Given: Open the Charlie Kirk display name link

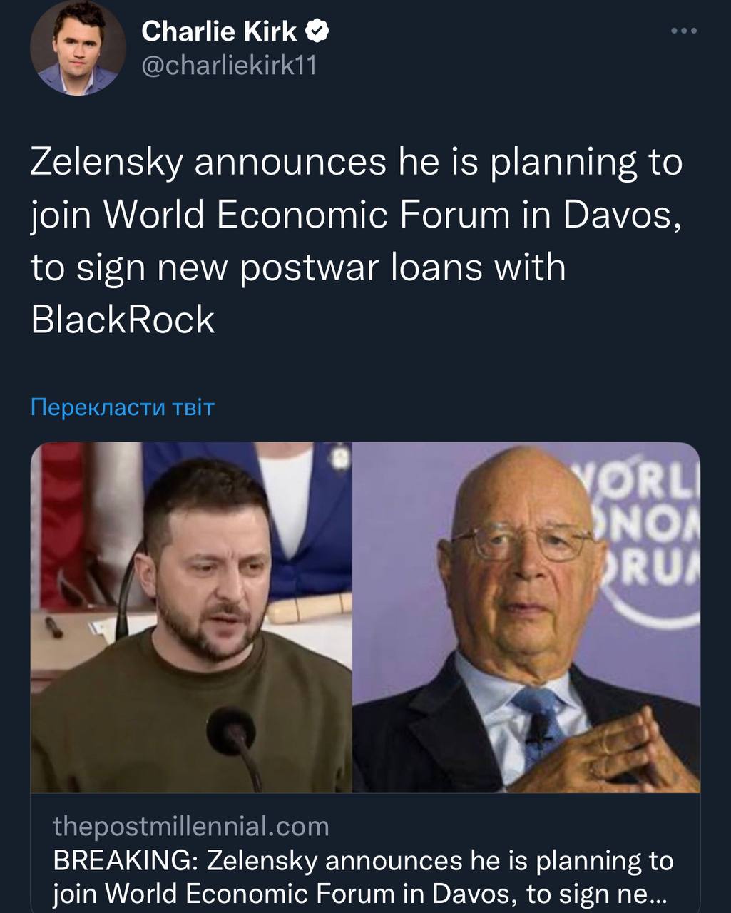Looking at the screenshot, I should 219,31.
